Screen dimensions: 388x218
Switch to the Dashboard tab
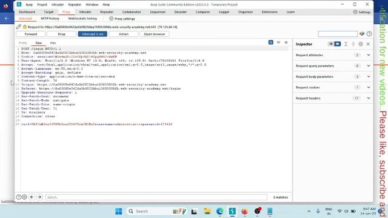[27, 12]
